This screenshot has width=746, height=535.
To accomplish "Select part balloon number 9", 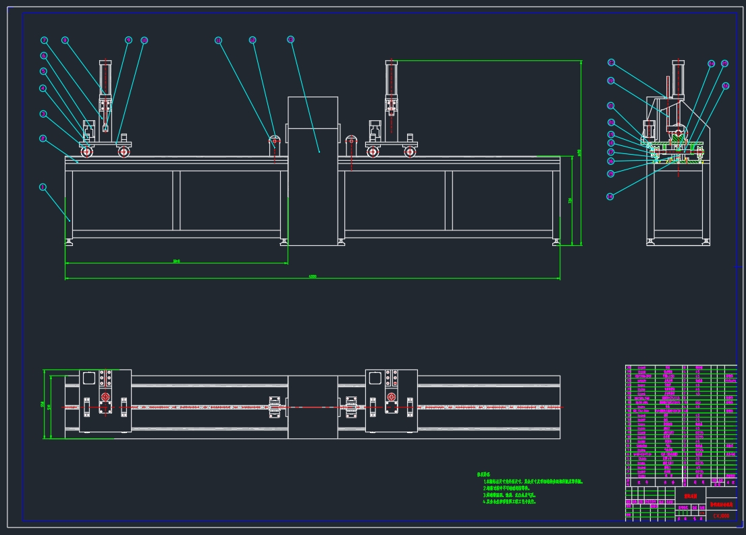I will coord(128,40).
